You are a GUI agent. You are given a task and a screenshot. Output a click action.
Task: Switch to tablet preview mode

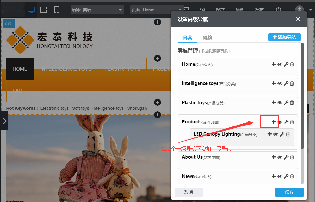coord(44,10)
